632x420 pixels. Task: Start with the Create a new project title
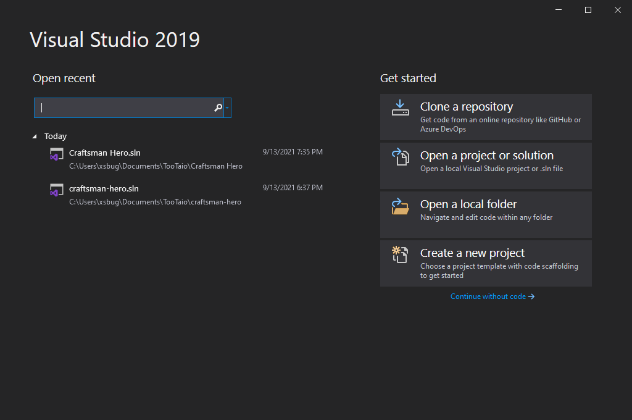[x=472, y=253]
